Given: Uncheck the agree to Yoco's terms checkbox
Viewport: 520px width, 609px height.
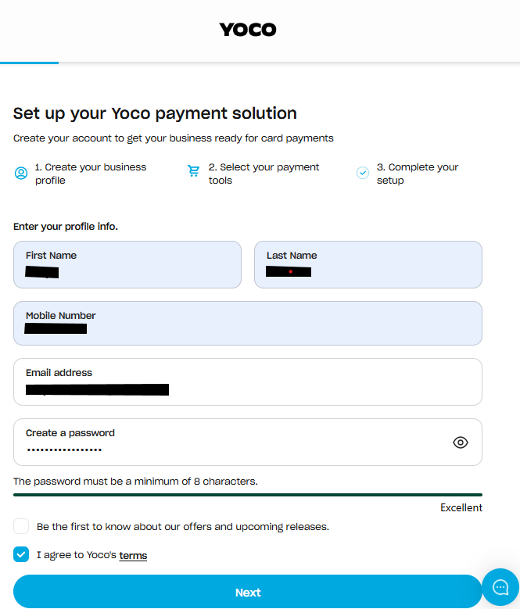Looking at the screenshot, I should (21, 554).
